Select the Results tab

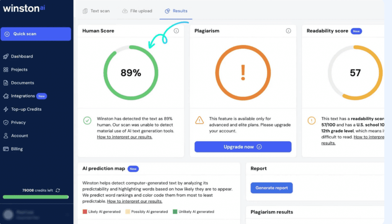pos(176,11)
